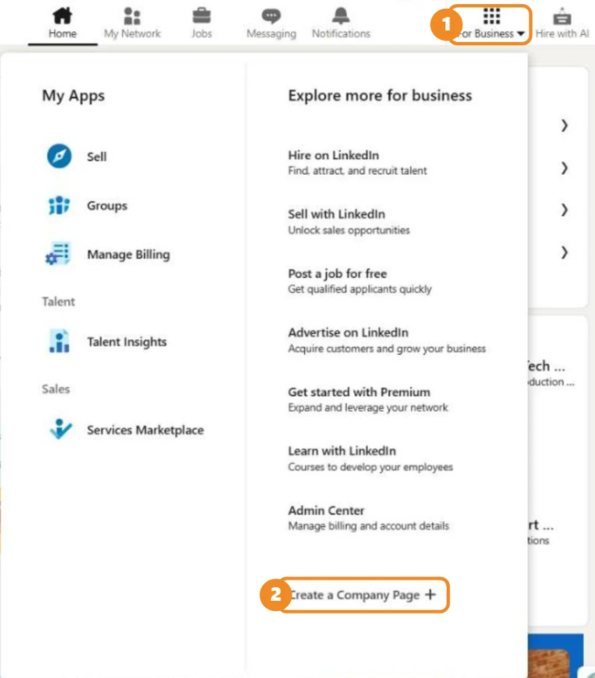Click the My Apps heading
595x678 pixels.
point(73,96)
